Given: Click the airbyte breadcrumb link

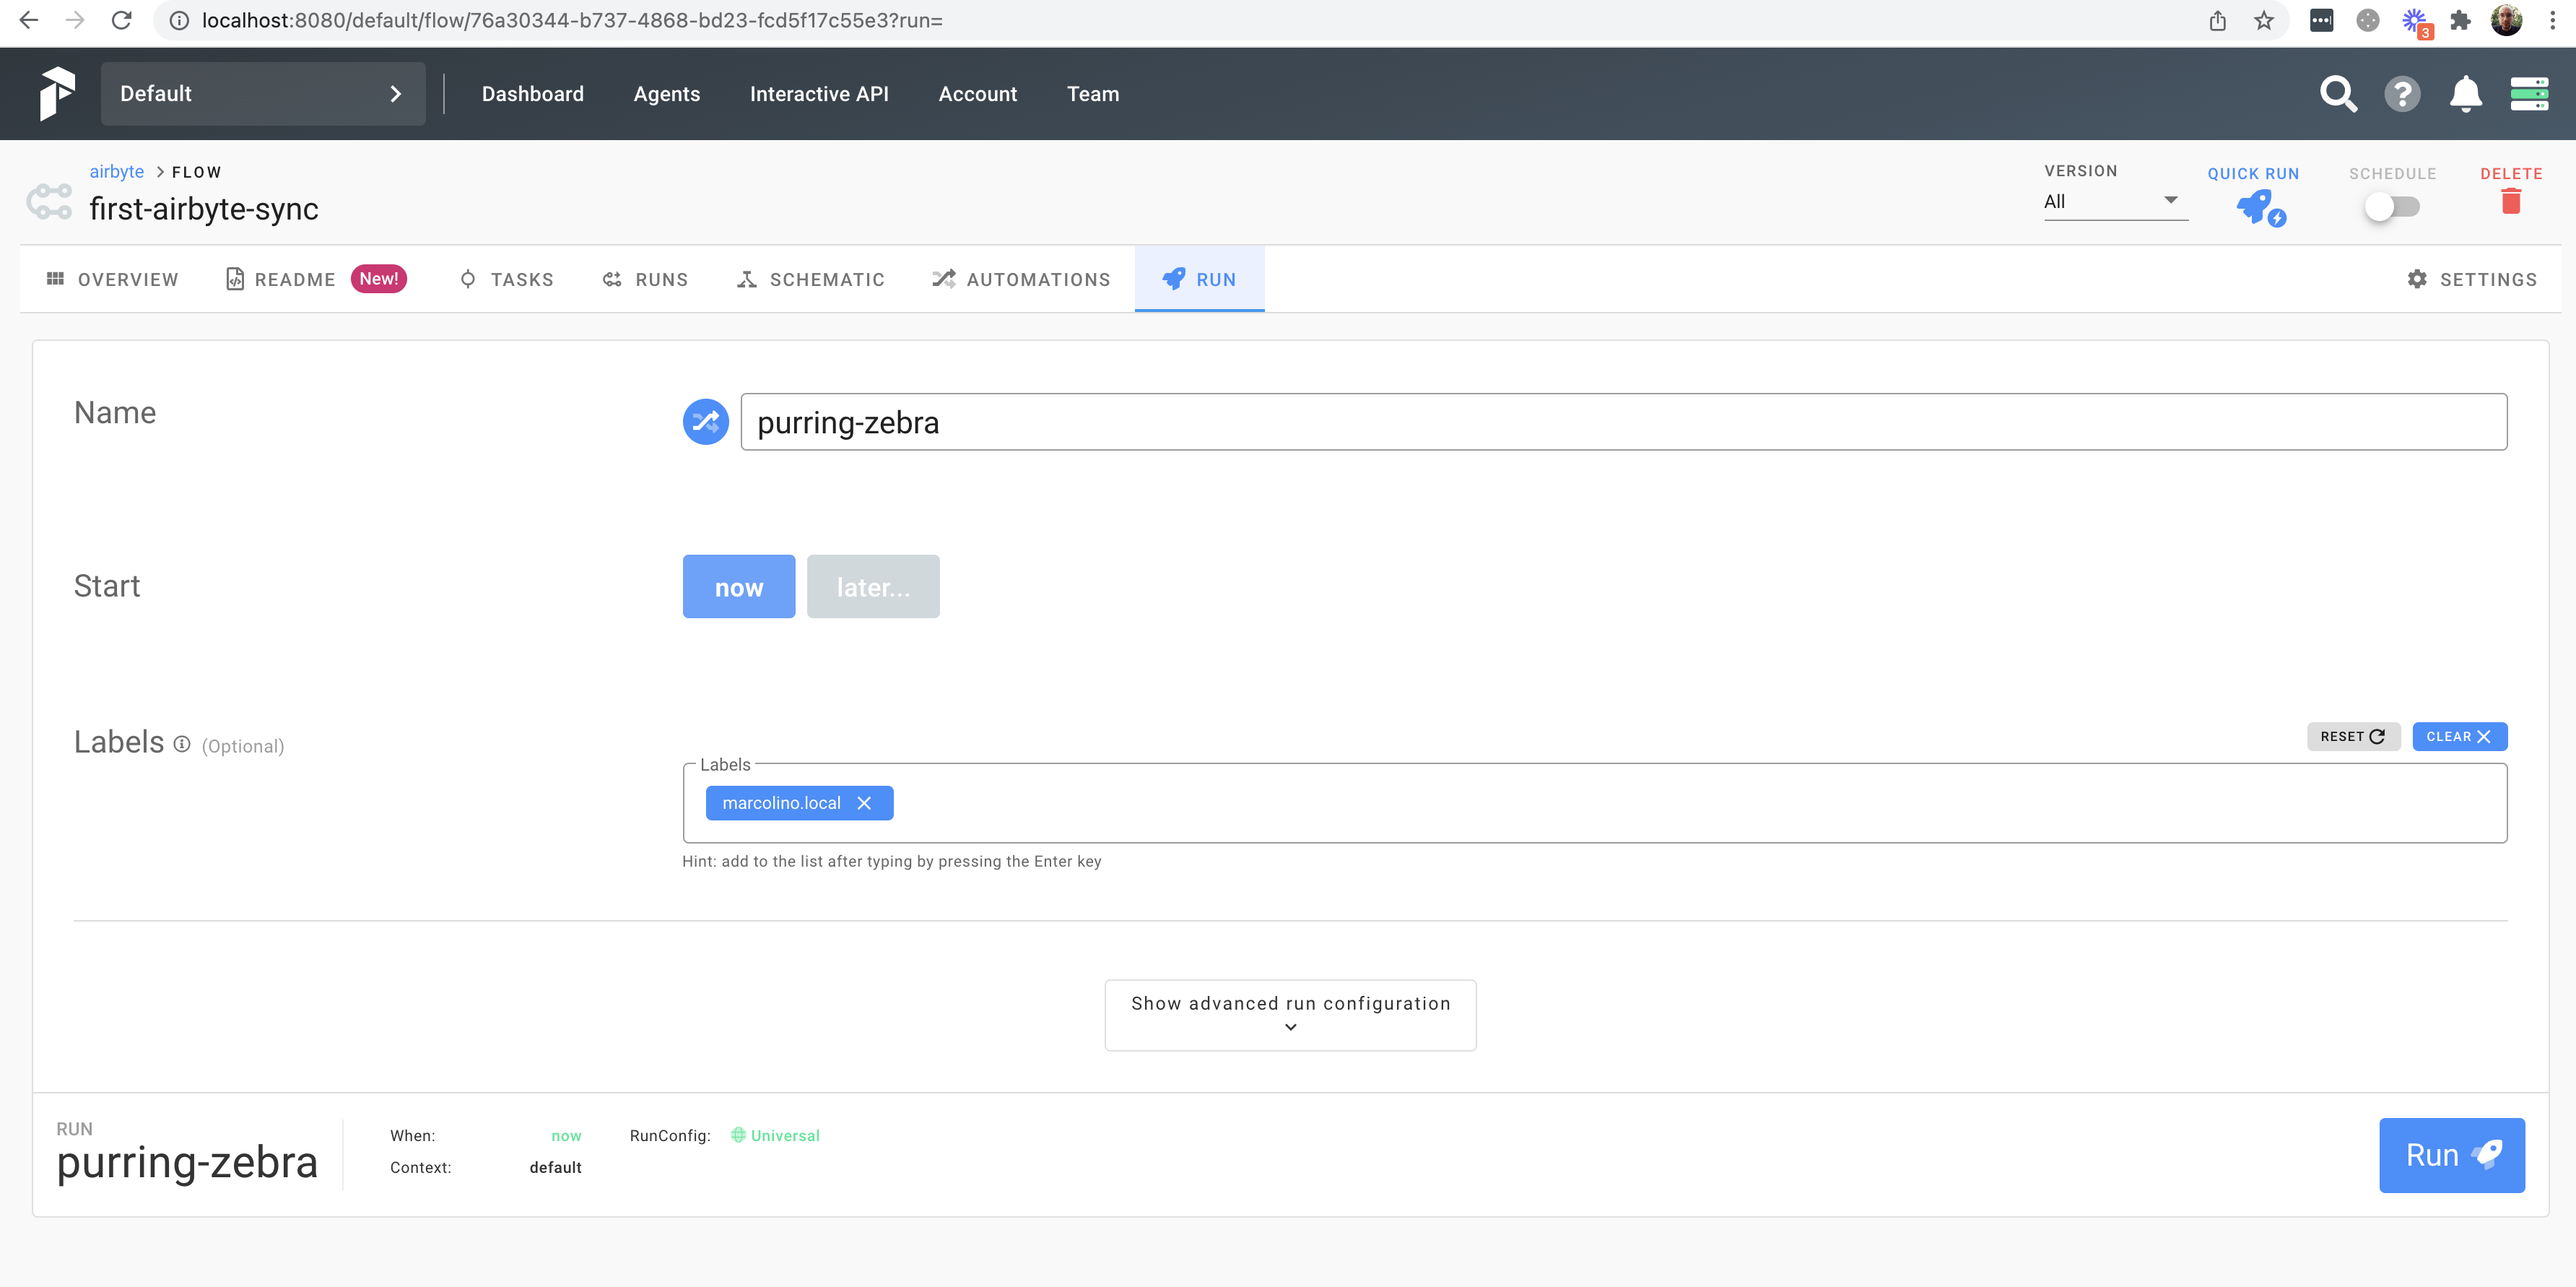Looking at the screenshot, I should tap(116, 172).
